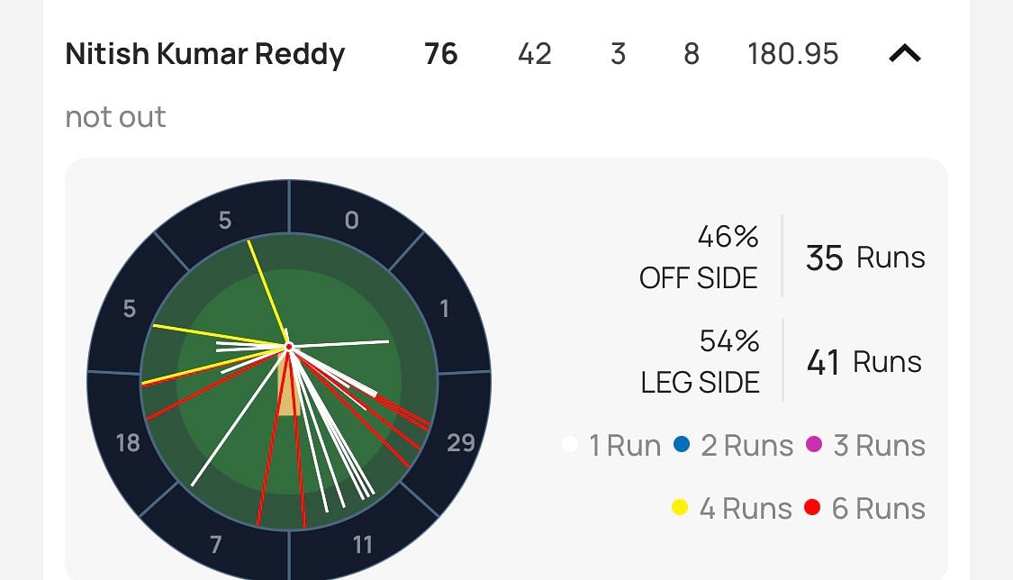The height and width of the screenshot is (580, 1013).
Task: Click the wagon wheel zone showing 7
Action: click(216, 544)
